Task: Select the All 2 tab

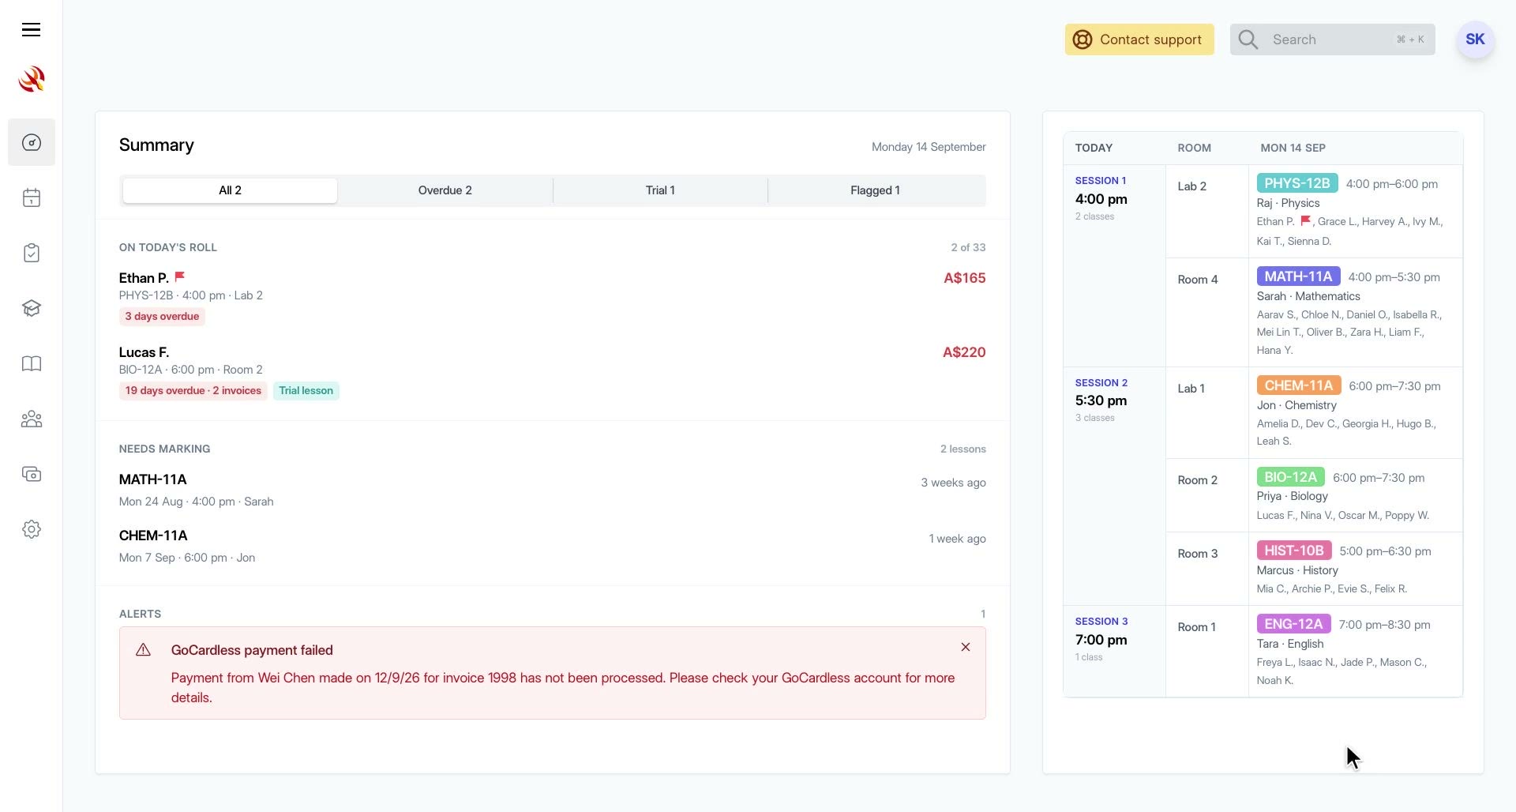Action: tap(230, 190)
